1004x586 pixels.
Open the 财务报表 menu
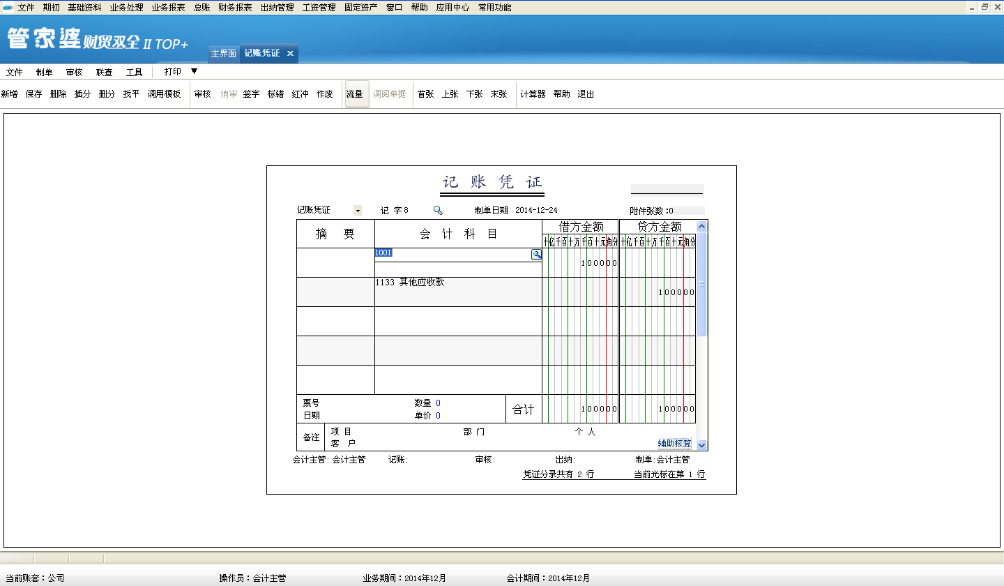click(235, 8)
